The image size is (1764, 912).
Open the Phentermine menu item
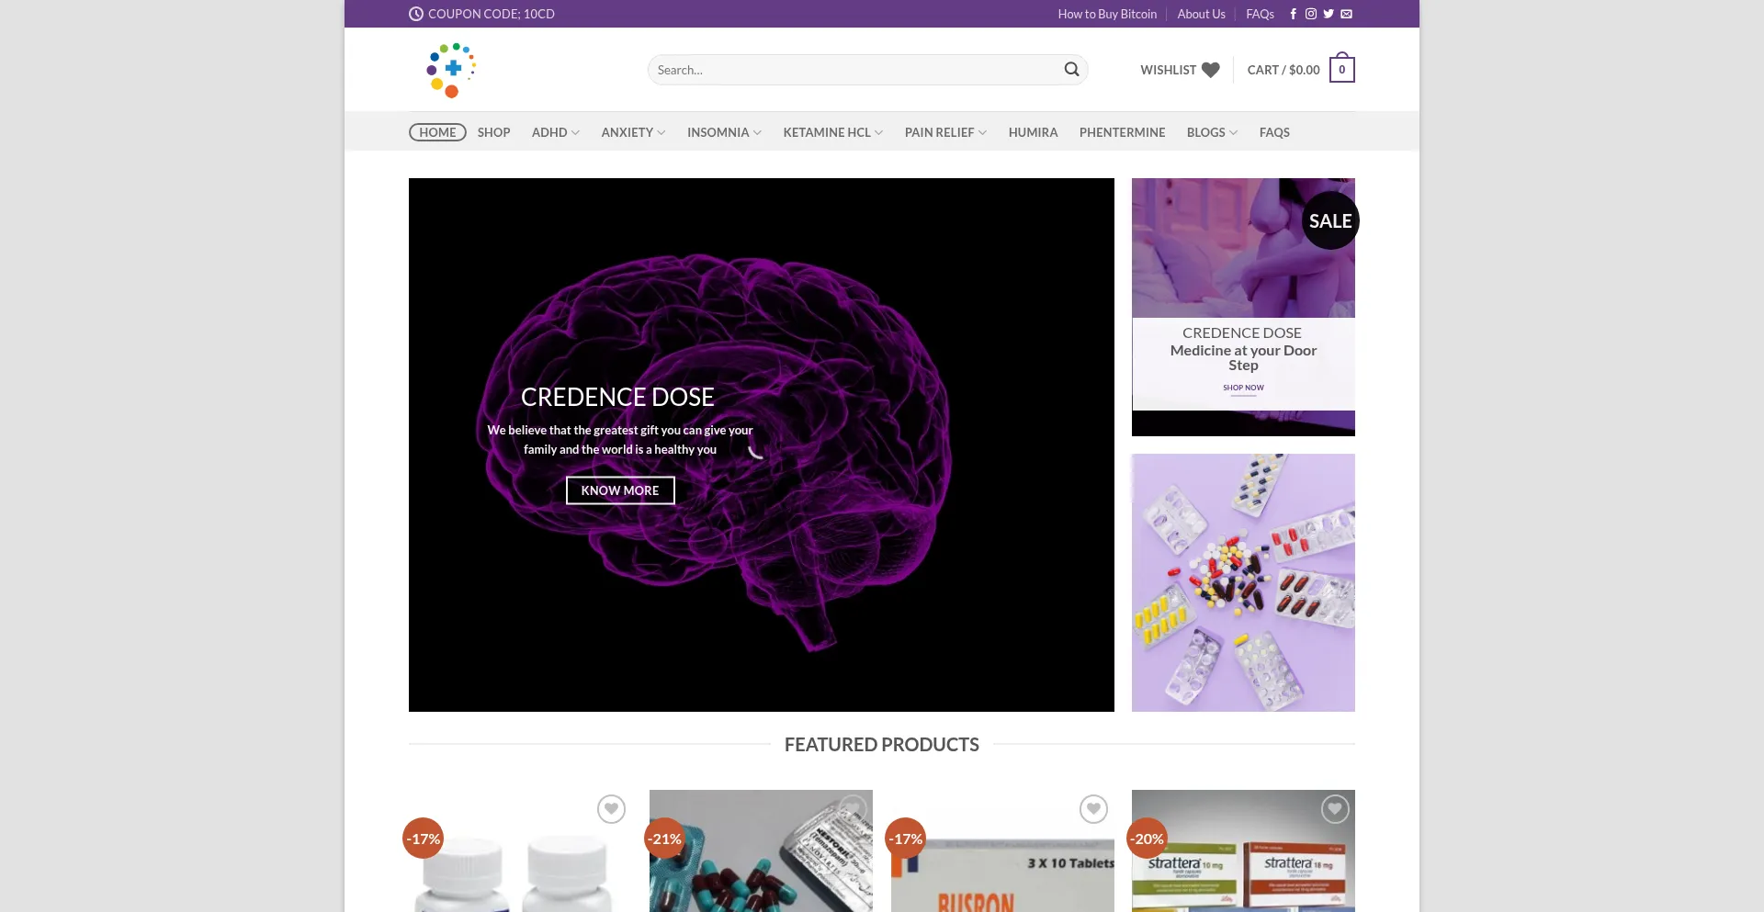[1122, 132]
